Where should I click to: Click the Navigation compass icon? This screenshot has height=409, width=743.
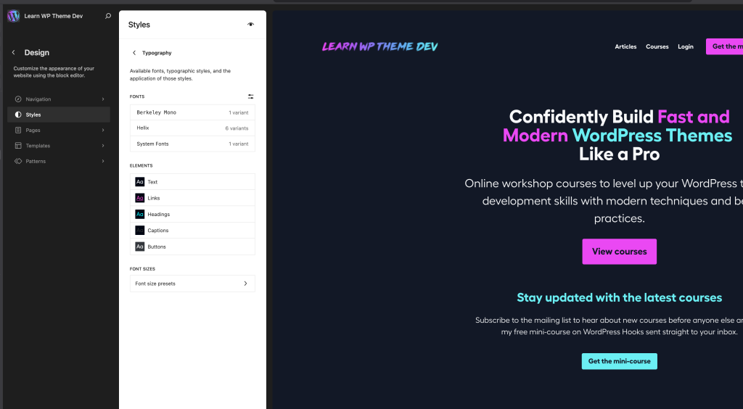18,99
